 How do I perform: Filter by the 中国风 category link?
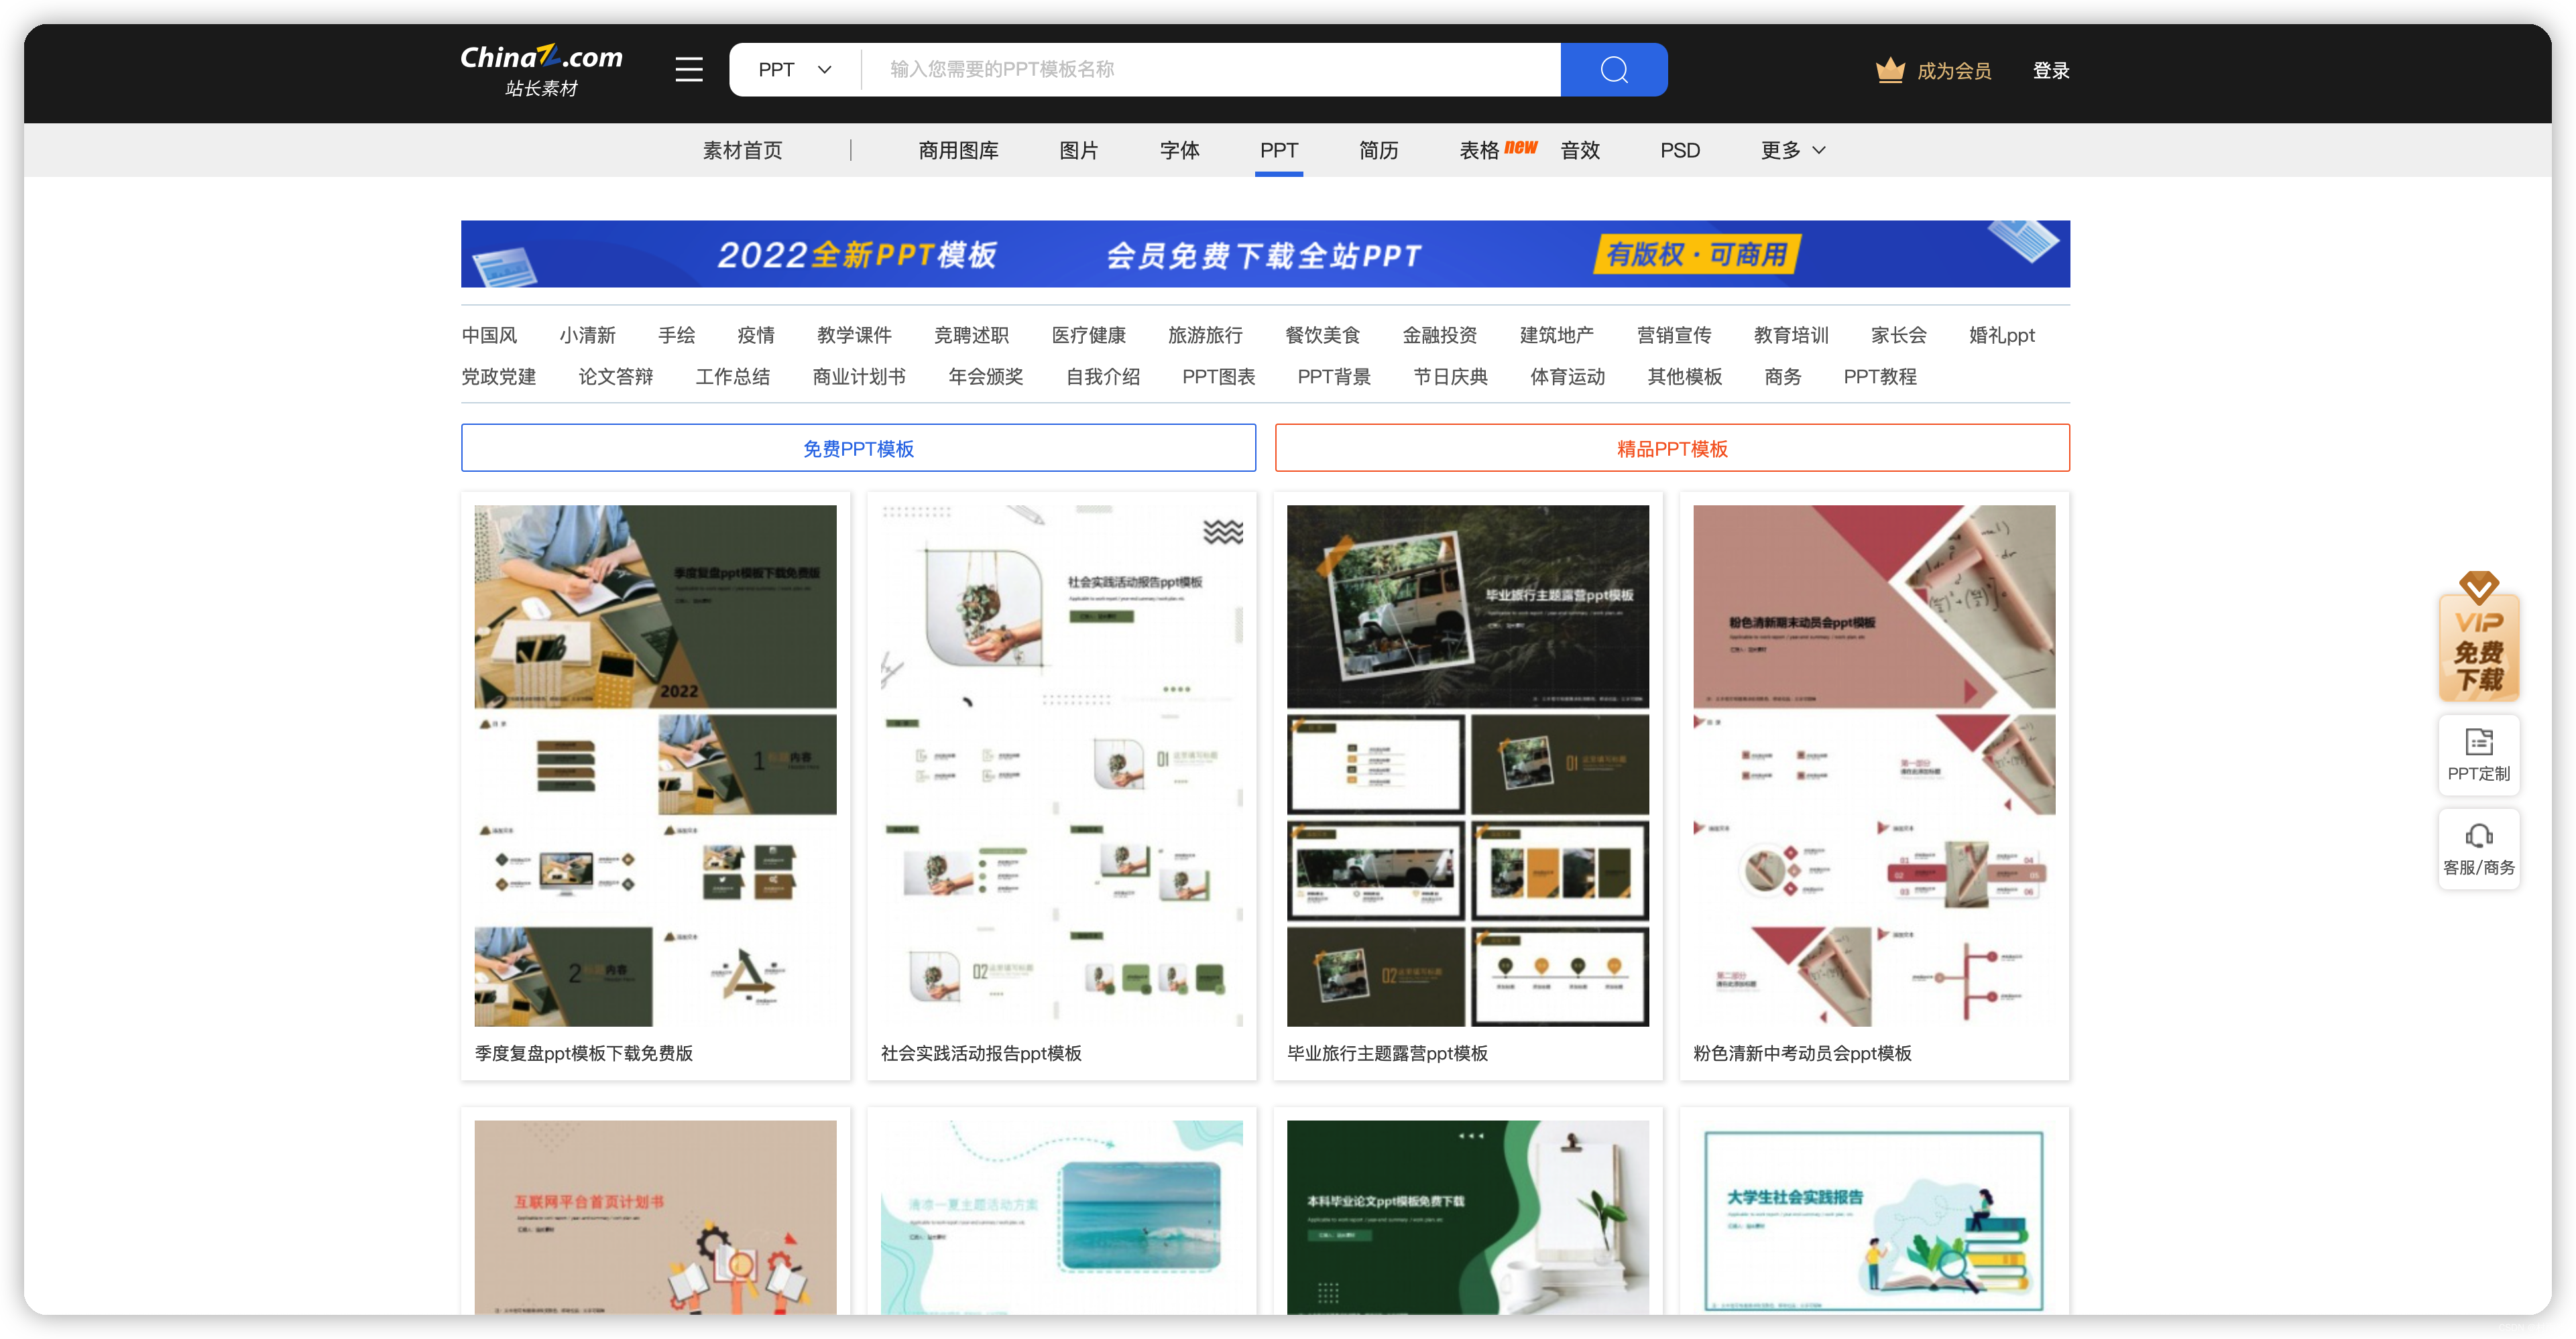pos(489,336)
